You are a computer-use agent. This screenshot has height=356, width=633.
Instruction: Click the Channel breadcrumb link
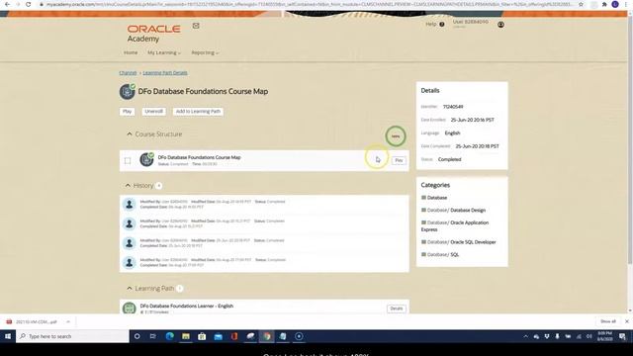(x=128, y=73)
